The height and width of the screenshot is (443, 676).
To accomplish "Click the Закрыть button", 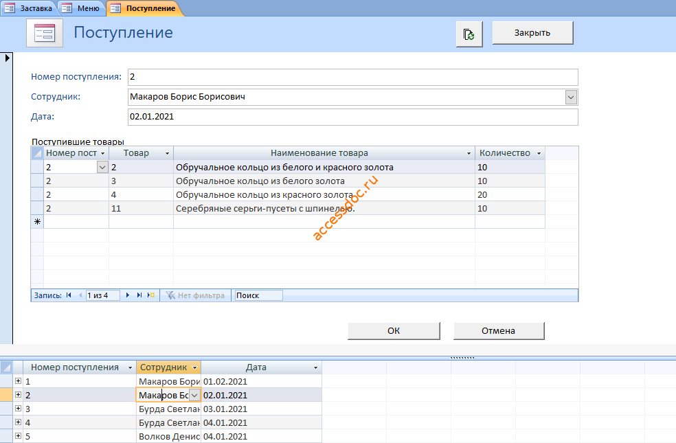I will pos(533,33).
